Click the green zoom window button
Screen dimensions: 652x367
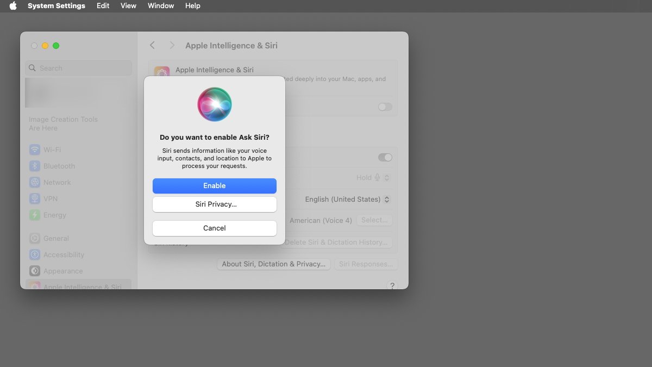[x=56, y=46]
